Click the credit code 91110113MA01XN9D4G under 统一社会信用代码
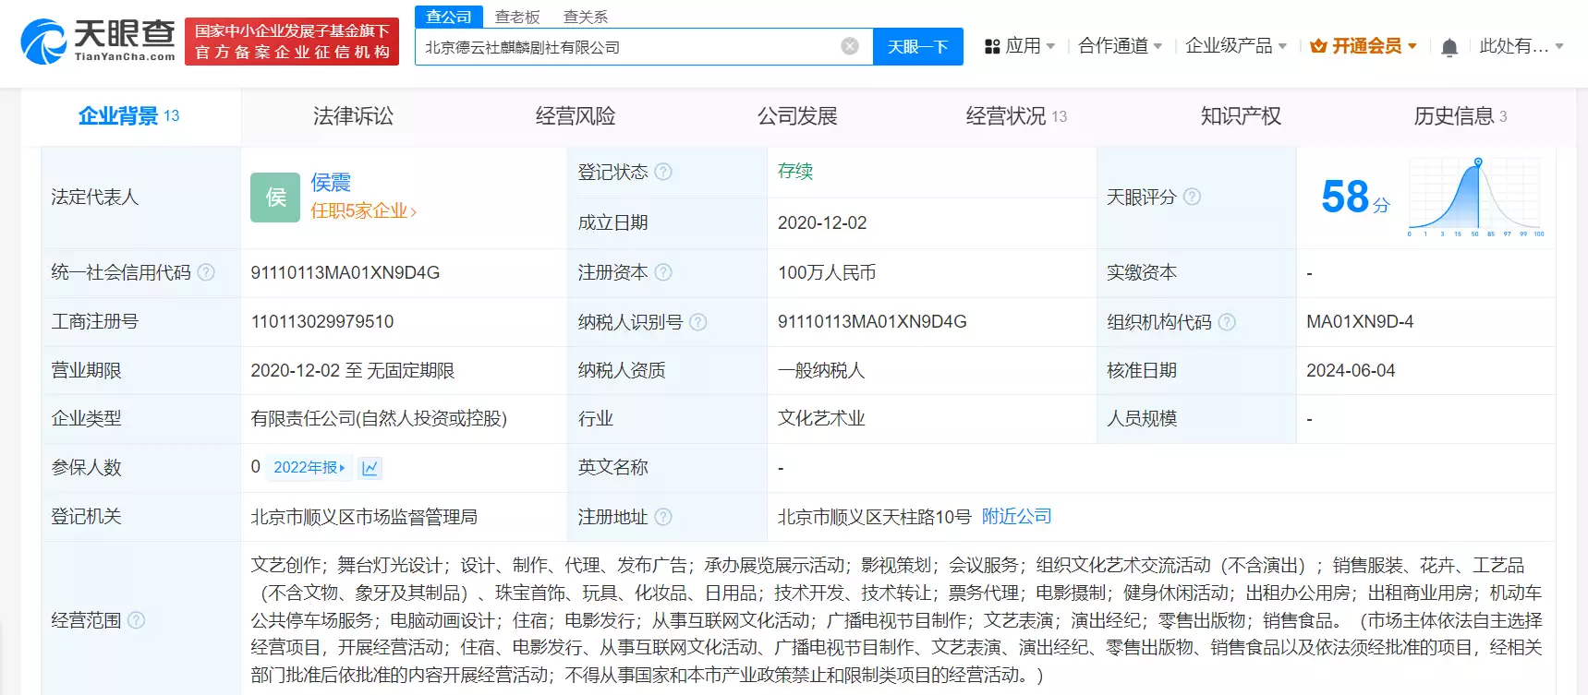The width and height of the screenshot is (1588, 695). pyautogui.click(x=345, y=273)
